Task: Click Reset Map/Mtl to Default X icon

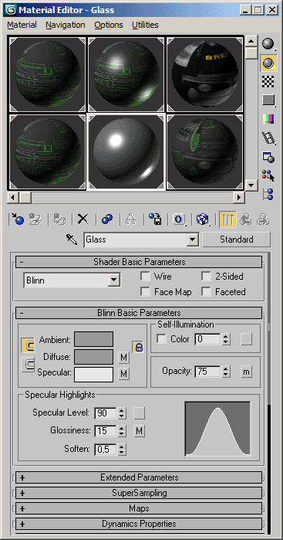Action: coord(83,219)
